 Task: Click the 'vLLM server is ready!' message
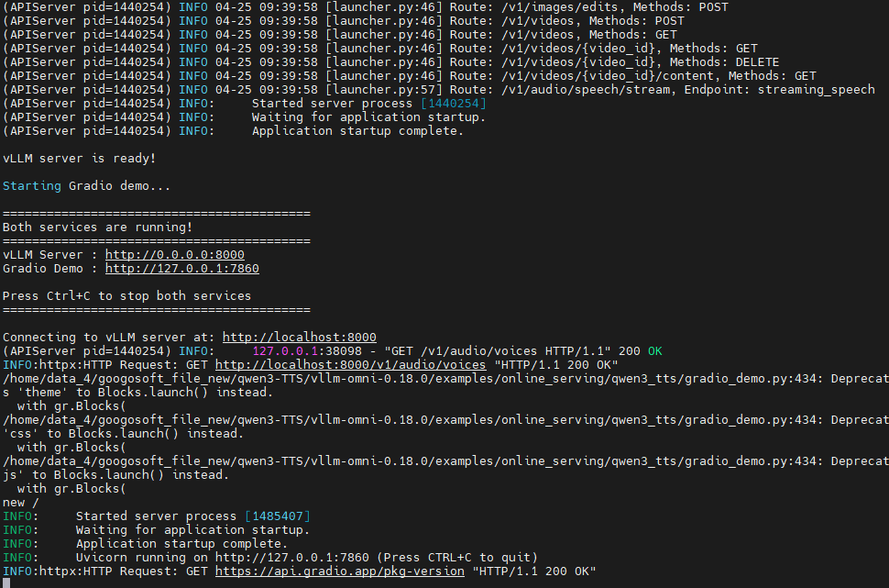coord(80,159)
